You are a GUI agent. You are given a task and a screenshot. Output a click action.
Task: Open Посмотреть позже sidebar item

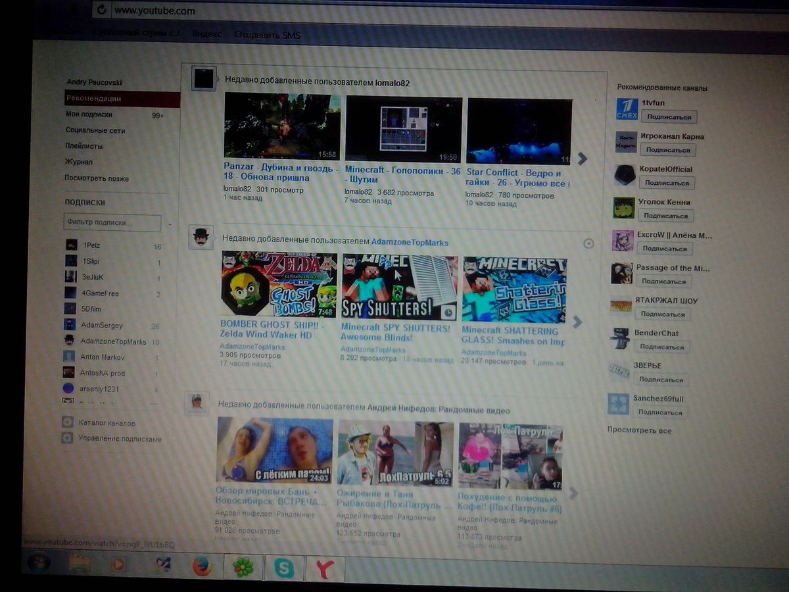[x=97, y=178]
